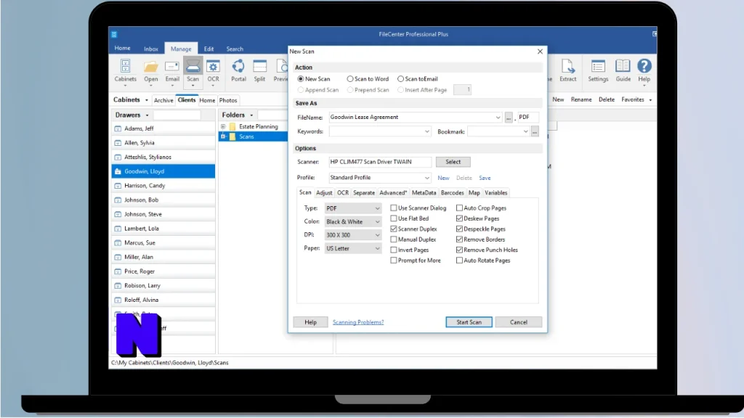Uncheck Deskew Pages checkbox
This screenshot has width=744, height=418.
pyautogui.click(x=459, y=218)
